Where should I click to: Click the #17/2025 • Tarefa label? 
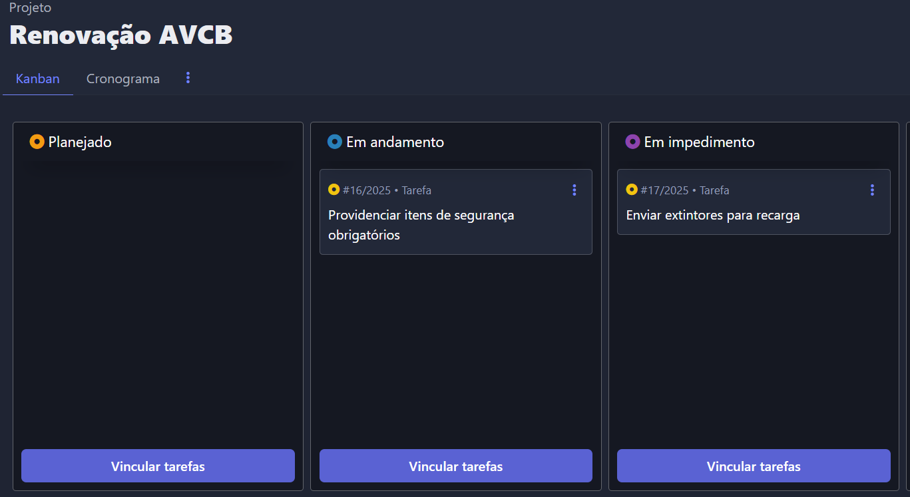coord(685,190)
